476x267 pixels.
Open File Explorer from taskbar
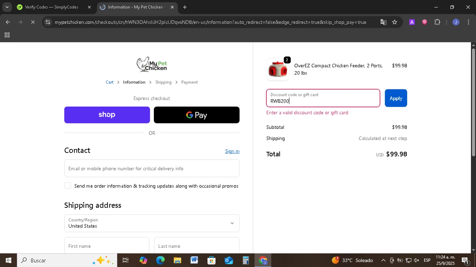[x=177, y=260]
